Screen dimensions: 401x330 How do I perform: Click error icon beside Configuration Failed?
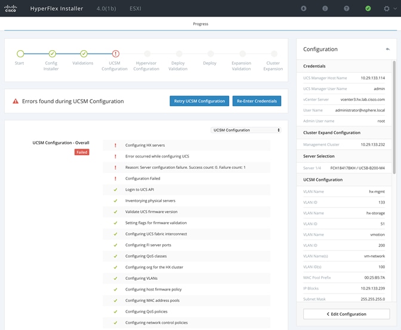click(x=115, y=178)
